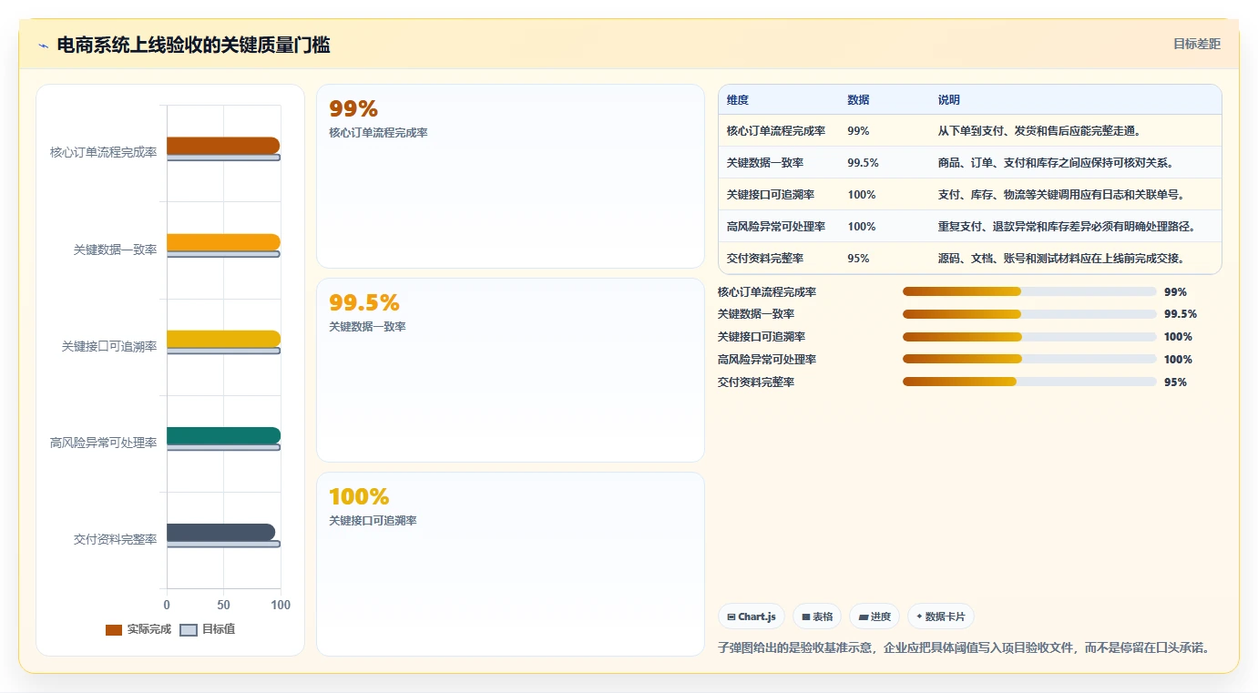
Task: Click table cell 交付资料完整率 in last row
Action: coord(765,259)
